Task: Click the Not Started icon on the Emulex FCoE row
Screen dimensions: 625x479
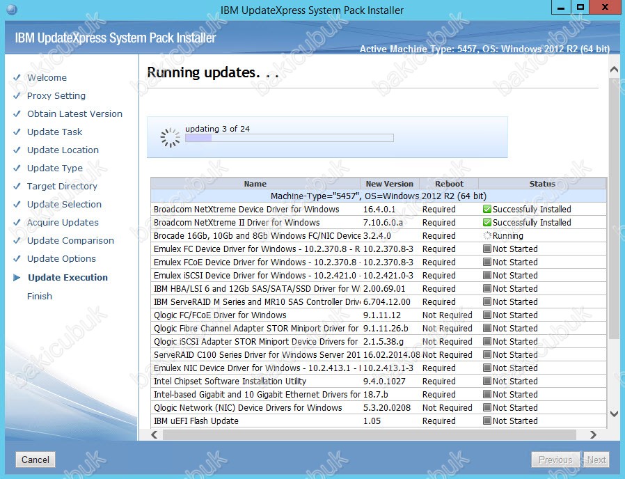Action: click(x=486, y=262)
